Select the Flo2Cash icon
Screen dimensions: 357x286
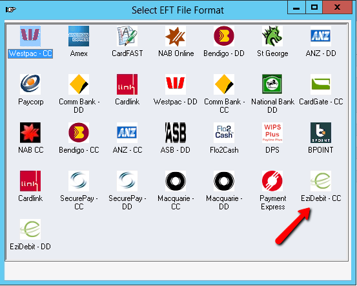[224, 133]
